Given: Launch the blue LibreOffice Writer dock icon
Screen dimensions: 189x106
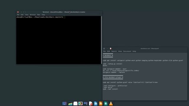Looking at the screenshot, I should pos(96,103).
